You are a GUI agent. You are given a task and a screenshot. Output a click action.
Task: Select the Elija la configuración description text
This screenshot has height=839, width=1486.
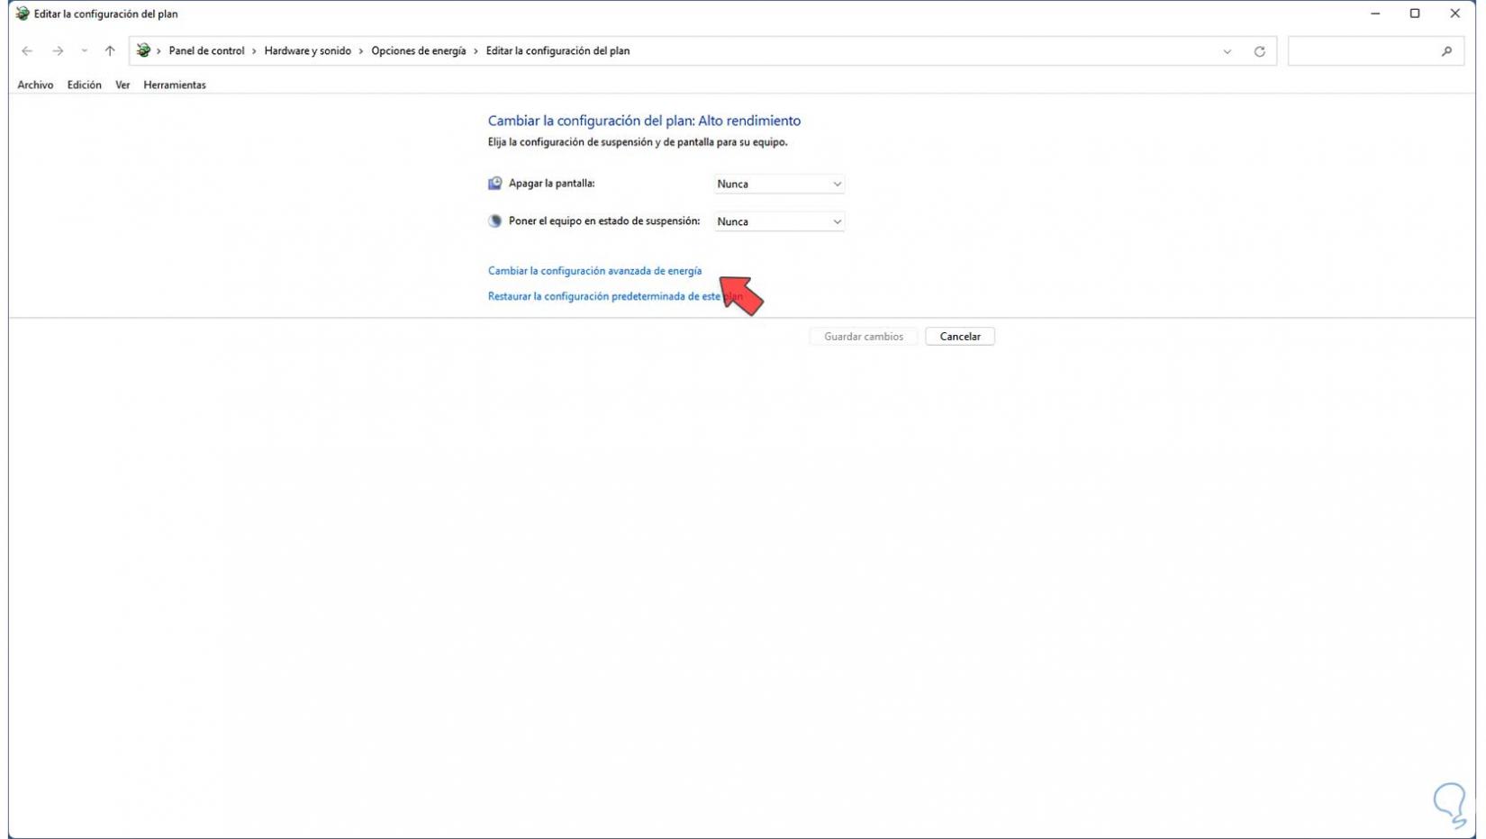tap(638, 142)
